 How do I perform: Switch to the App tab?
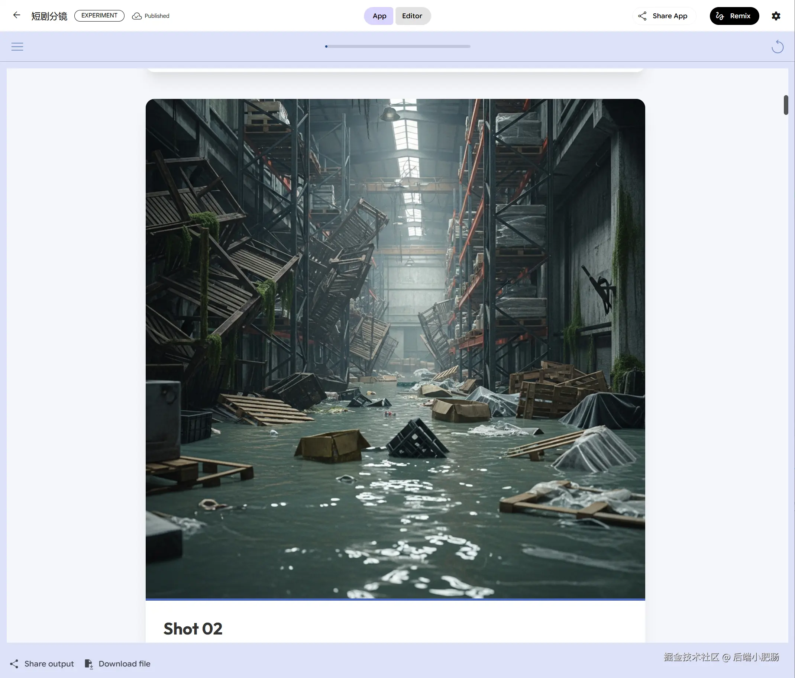coord(379,16)
